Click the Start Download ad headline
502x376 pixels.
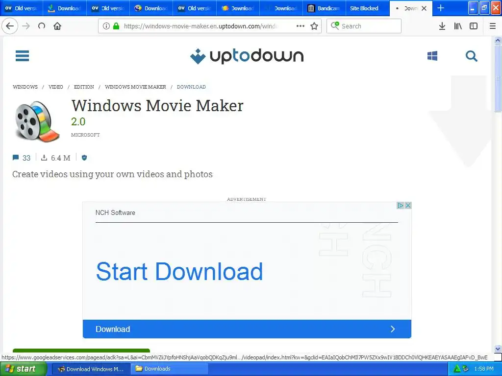tap(179, 271)
